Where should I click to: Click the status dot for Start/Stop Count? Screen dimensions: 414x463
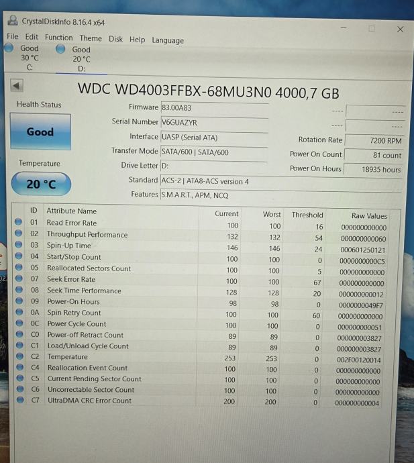[19, 256]
